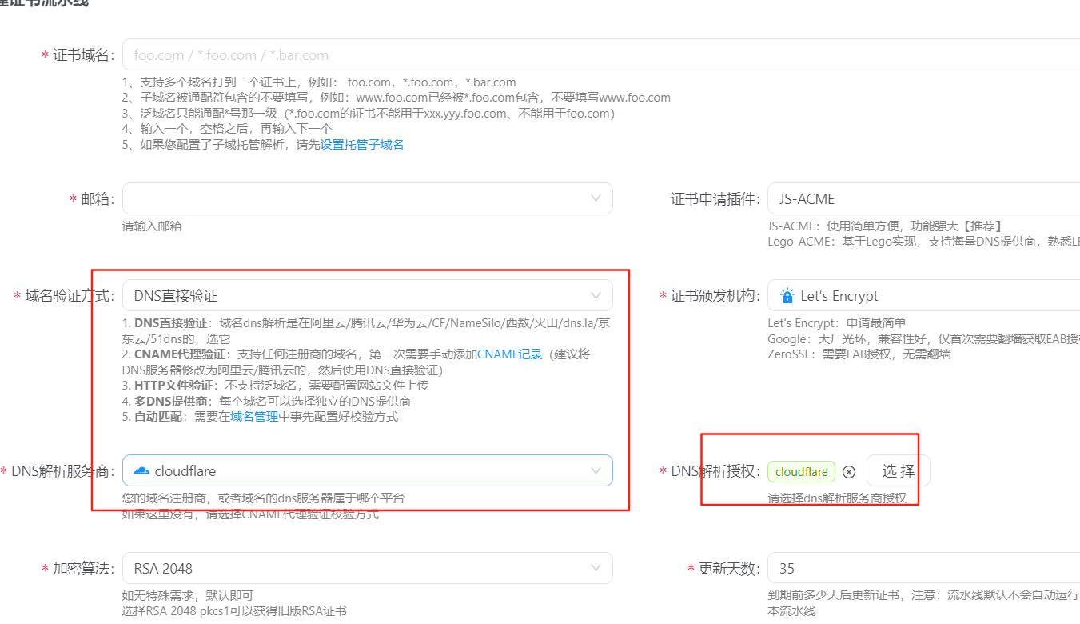Click the chevron arrow in 域名验证方式 selector
This screenshot has height=624, width=1080.
[x=596, y=296]
